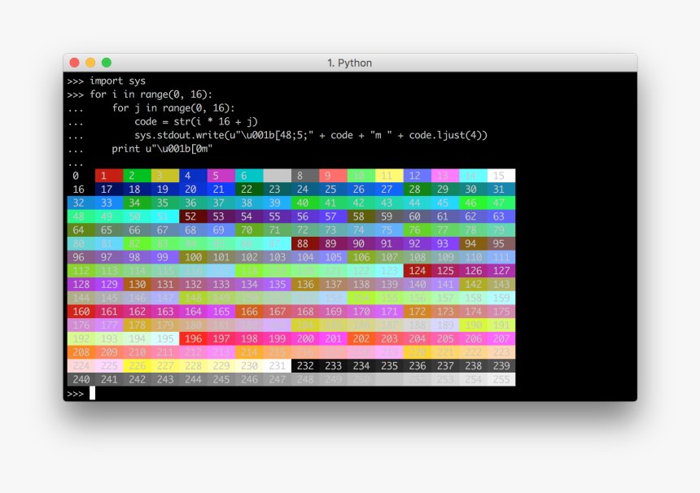Click the dark gray cell 240
700x493 pixels.
[x=81, y=380]
